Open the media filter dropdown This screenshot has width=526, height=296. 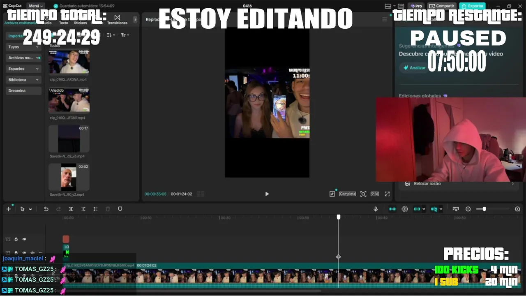[125, 35]
